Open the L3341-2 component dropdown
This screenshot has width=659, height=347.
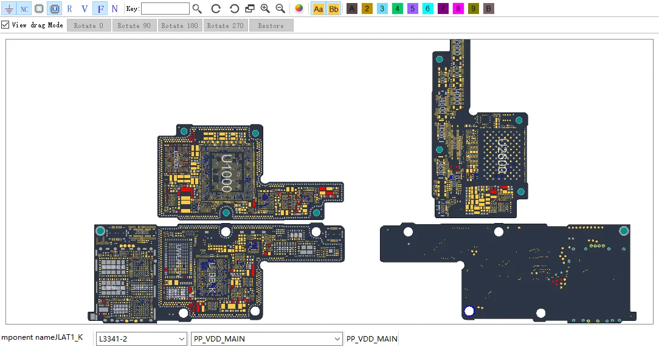click(142, 338)
